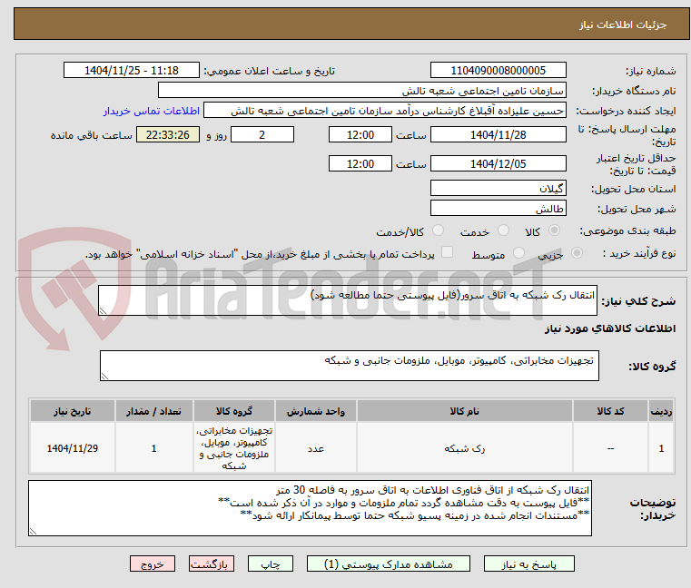The width and height of the screenshot is (691, 588).
Task: Click the بازگشت back button
Action: tap(210, 563)
